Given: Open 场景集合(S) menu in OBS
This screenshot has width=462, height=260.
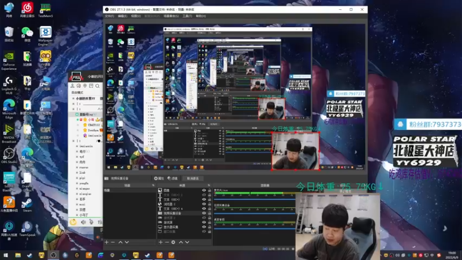Looking at the screenshot, I should point(171,16).
